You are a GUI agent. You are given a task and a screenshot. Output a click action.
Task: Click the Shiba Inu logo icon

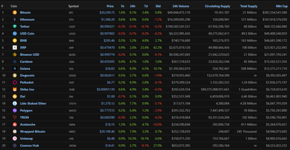[x=15, y=89]
